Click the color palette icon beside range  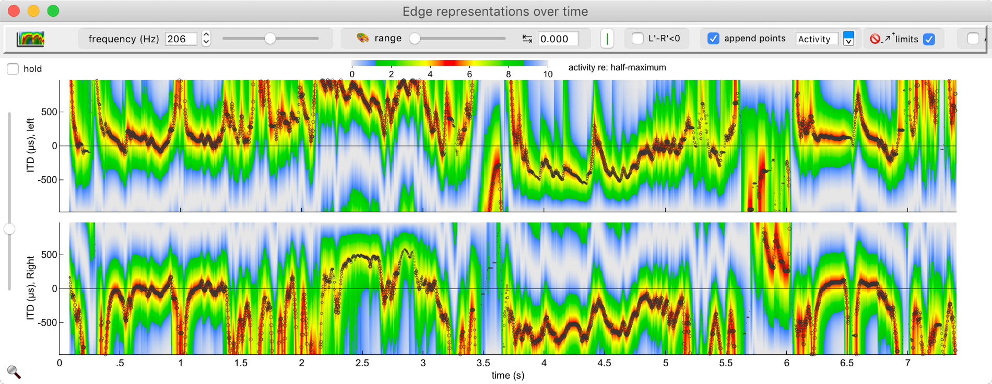pyautogui.click(x=362, y=38)
